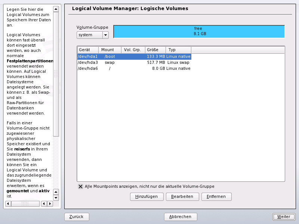Screen dimensions: 299x224
Task: Select the /dev/hda3 swap partition
Action: pos(112,62)
